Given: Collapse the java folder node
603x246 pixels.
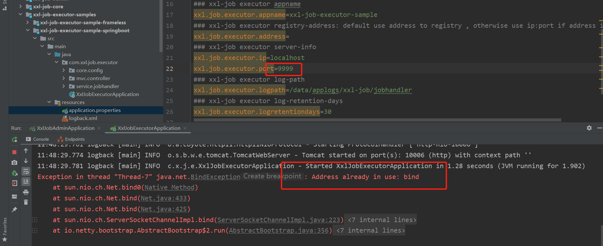Looking at the screenshot, I should coord(49,54).
